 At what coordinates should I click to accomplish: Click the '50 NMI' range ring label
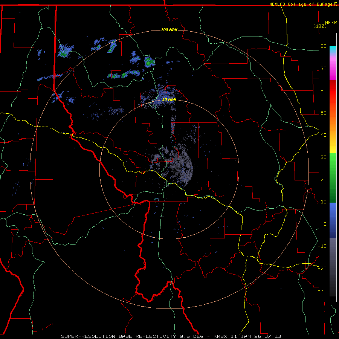(x=169, y=100)
